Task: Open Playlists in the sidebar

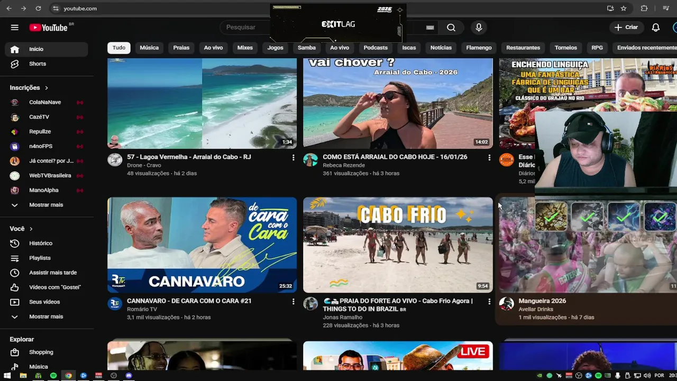Action: (47, 258)
